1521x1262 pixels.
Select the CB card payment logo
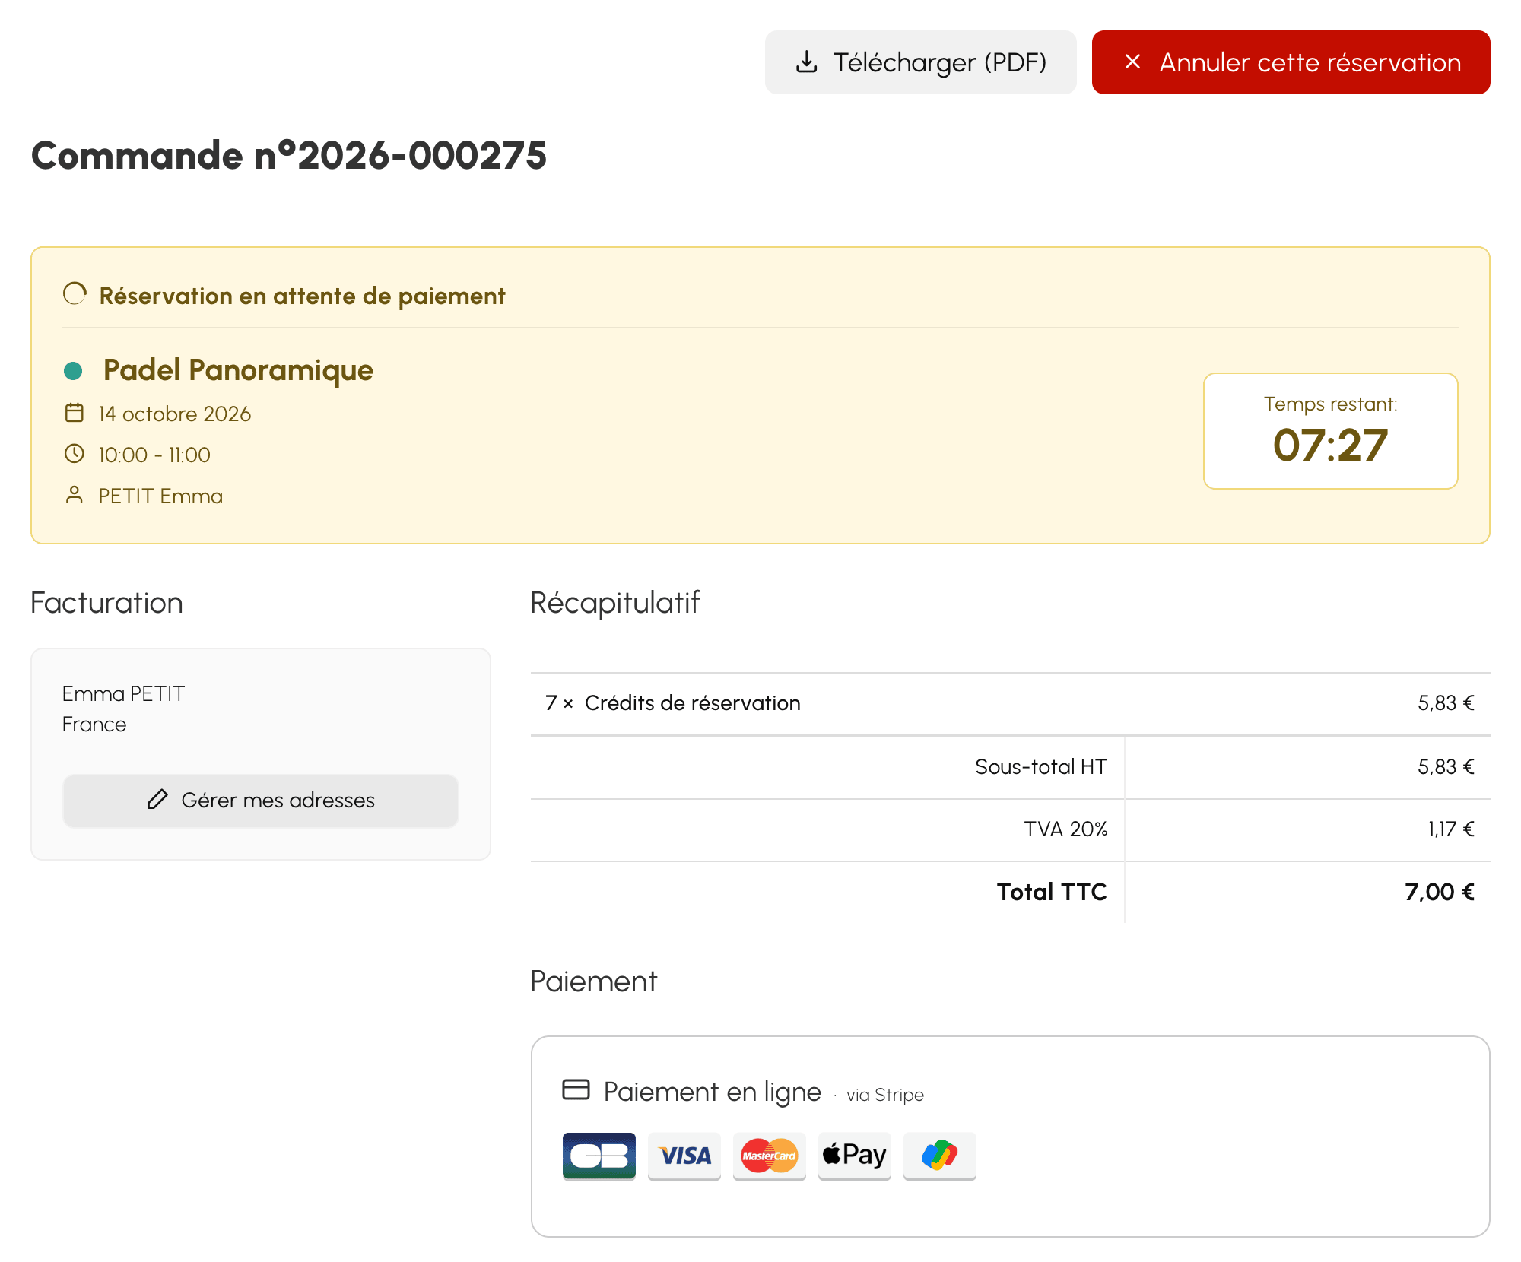(599, 1156)
